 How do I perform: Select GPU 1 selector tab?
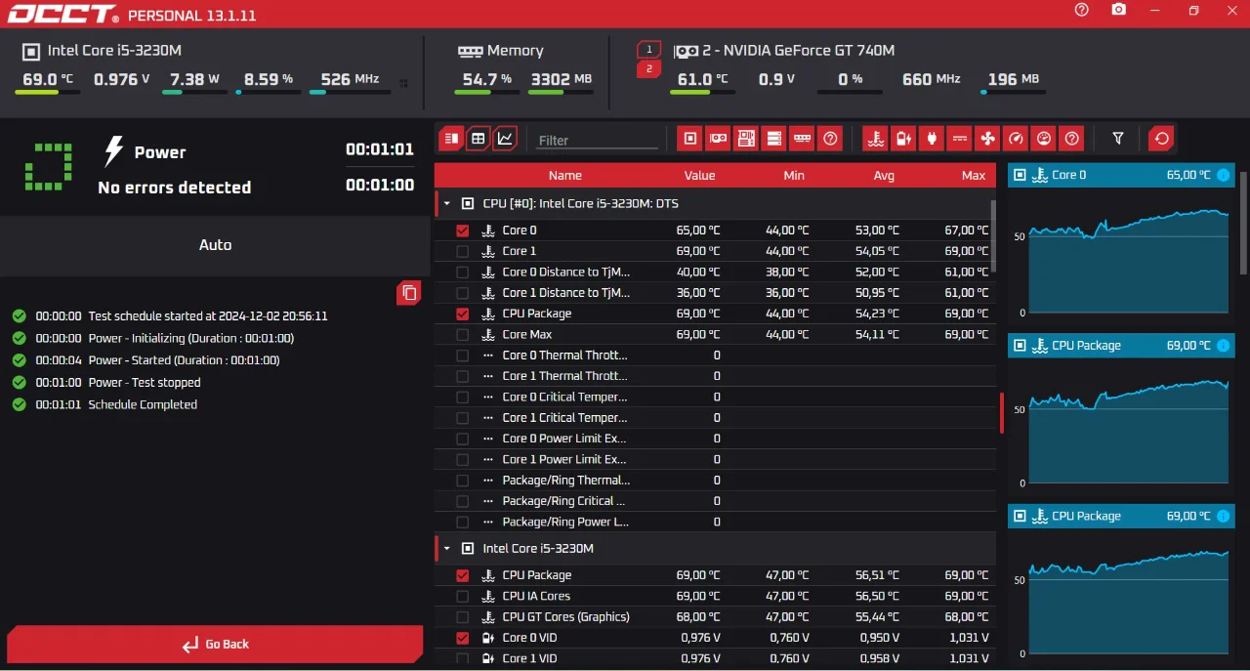[649, 49]
